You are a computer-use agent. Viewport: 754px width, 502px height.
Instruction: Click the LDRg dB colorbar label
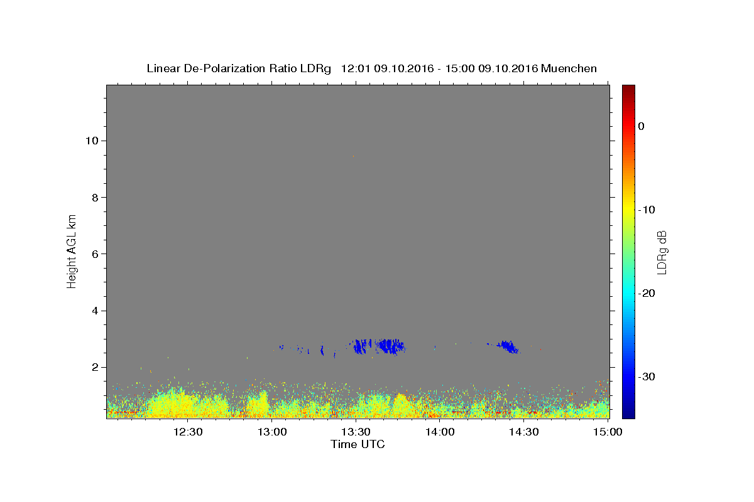(662, 252)
